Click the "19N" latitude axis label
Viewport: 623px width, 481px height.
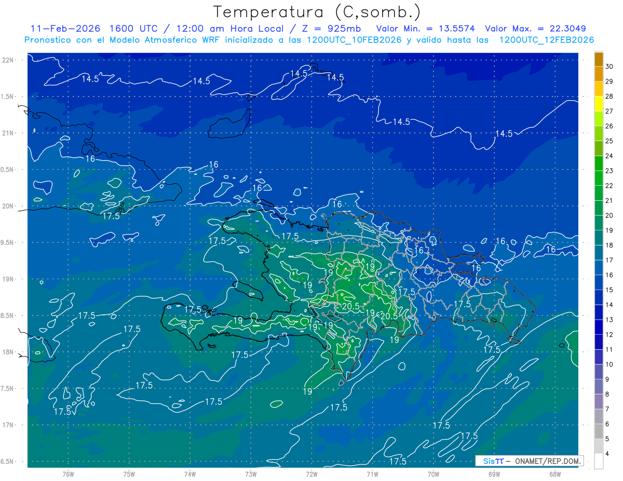[x=8, y=279]
